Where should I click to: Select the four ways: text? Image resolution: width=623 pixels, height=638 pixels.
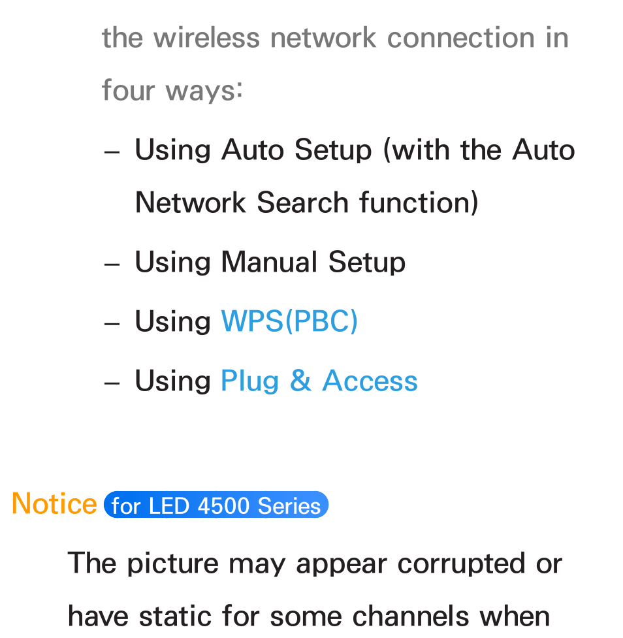coord(172,90)
